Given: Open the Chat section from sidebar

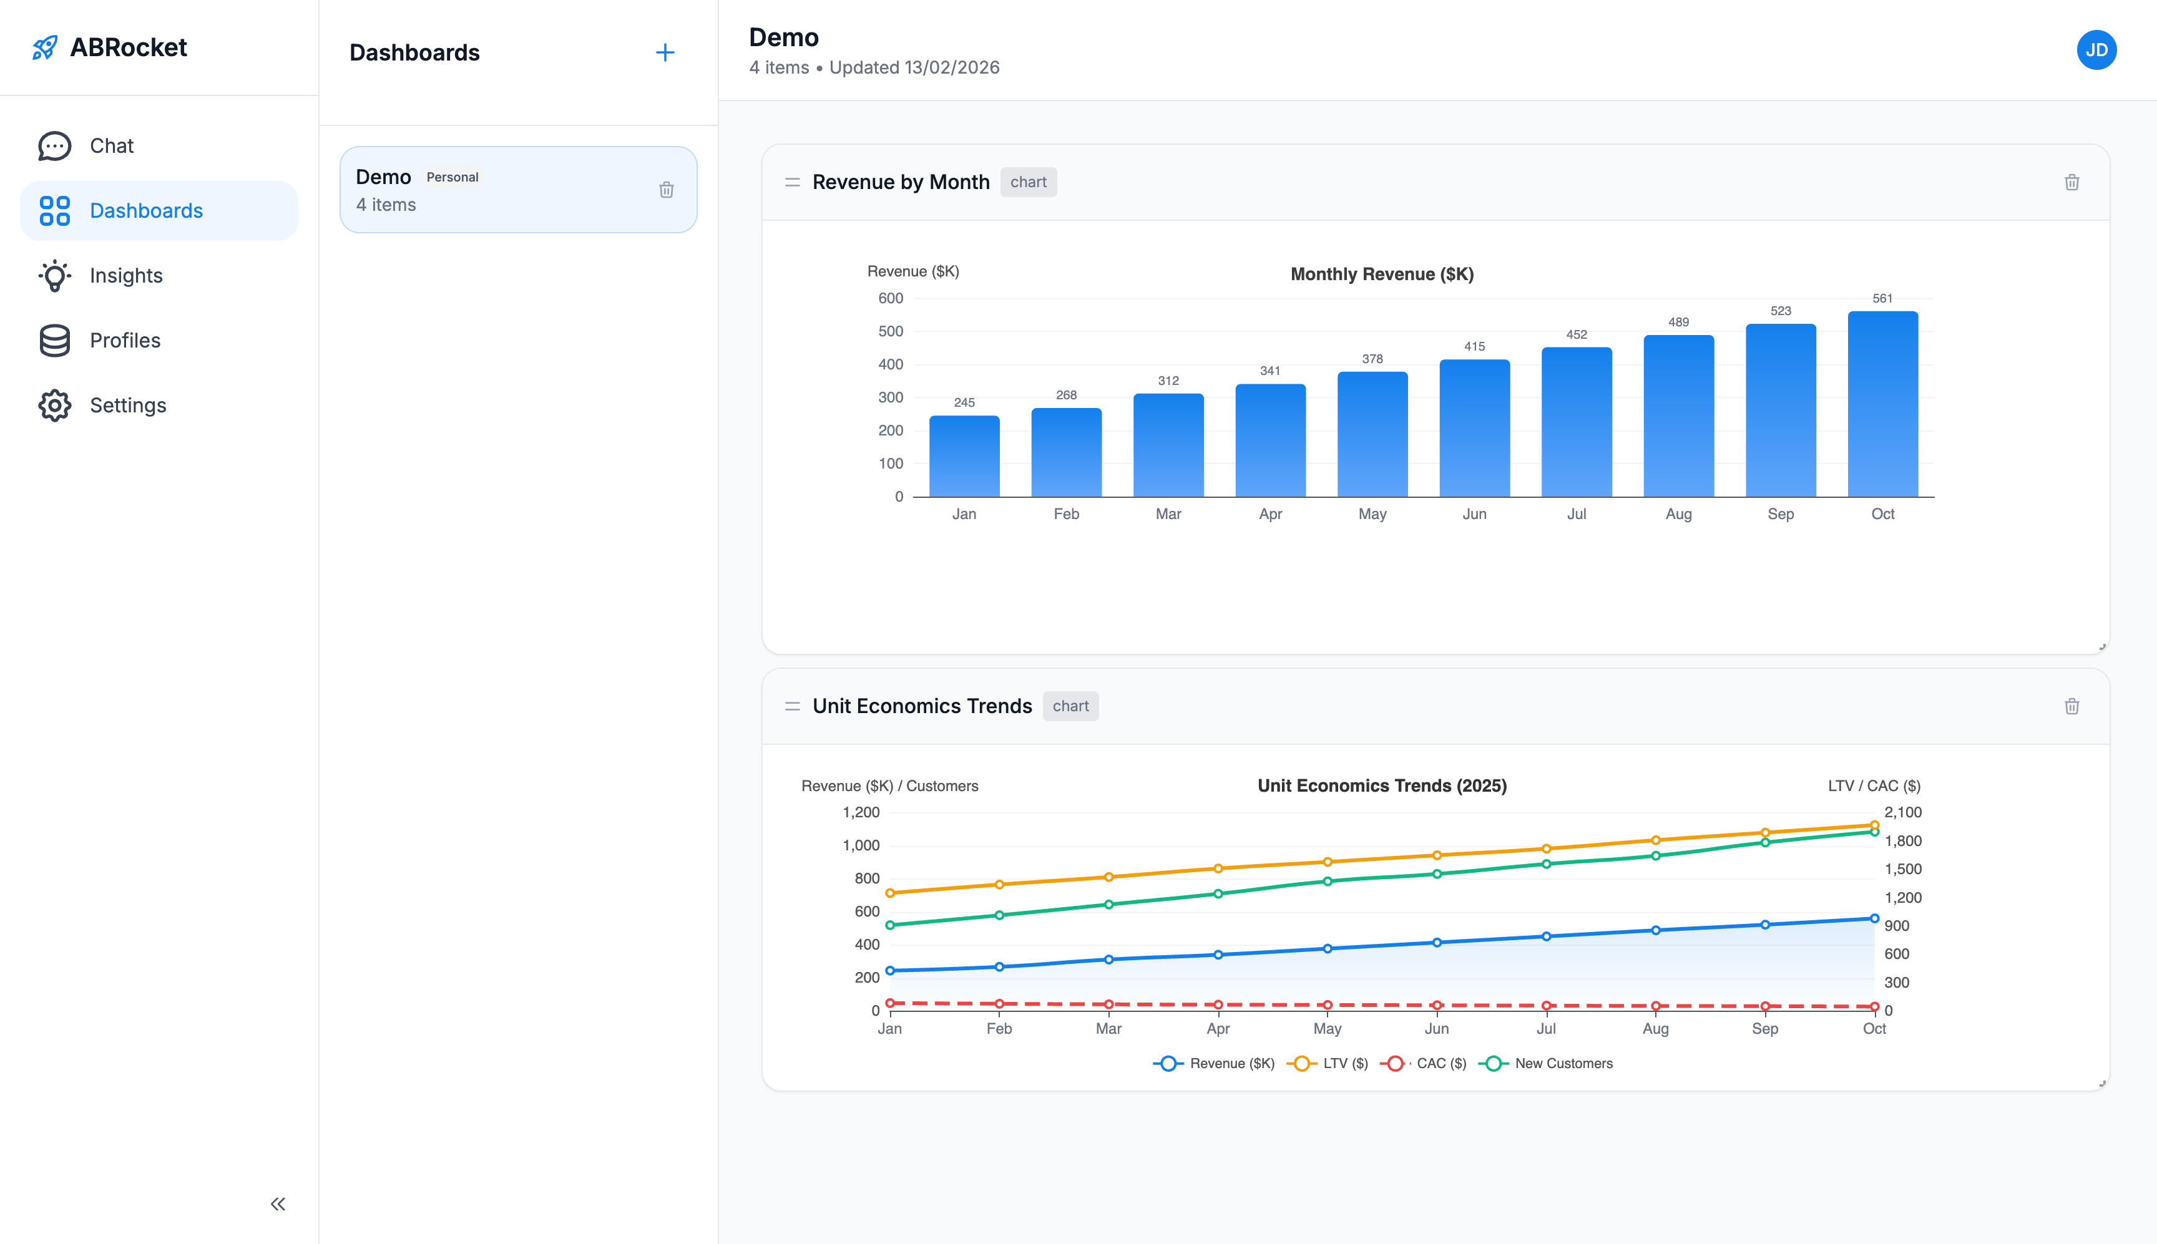Looking at the screenshot, I should tap(111, 145).
